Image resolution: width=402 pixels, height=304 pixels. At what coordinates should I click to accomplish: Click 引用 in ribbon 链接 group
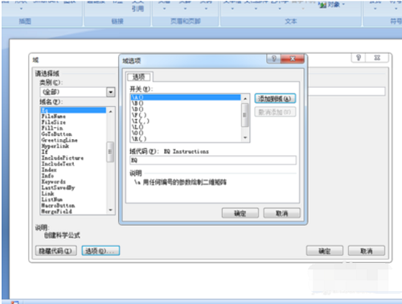[137, 9]
